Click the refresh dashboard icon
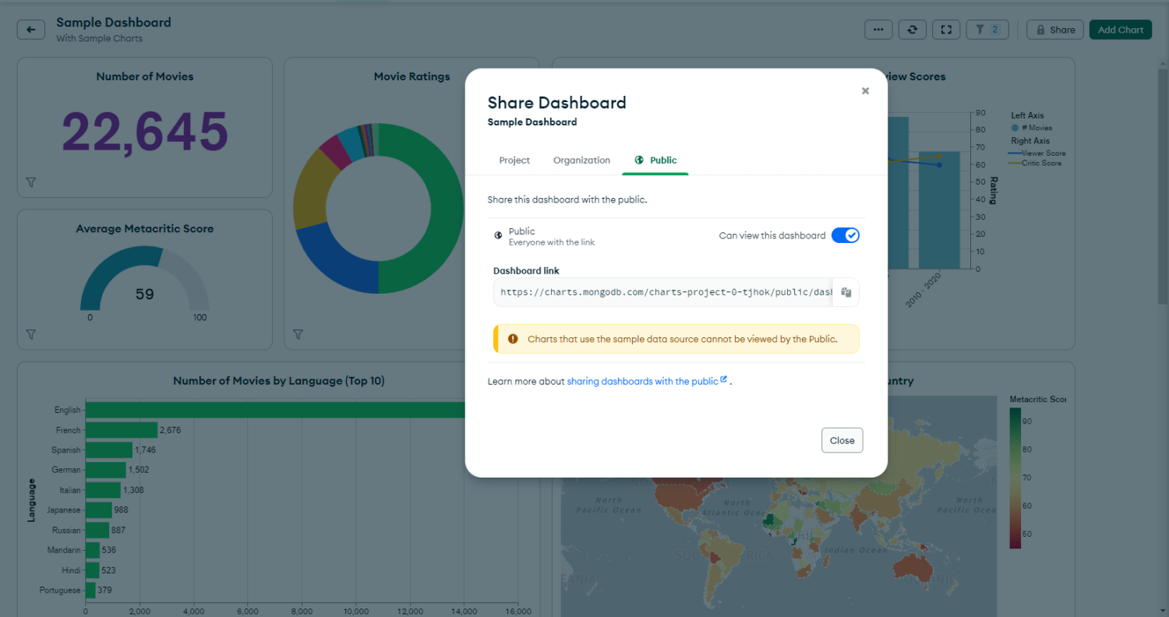1169x617 pixels. coord(913,30)
